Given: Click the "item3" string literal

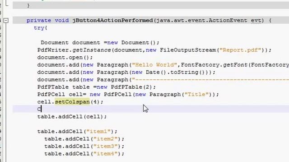Looking at the screenshot, I should click(x=105, y=146).
